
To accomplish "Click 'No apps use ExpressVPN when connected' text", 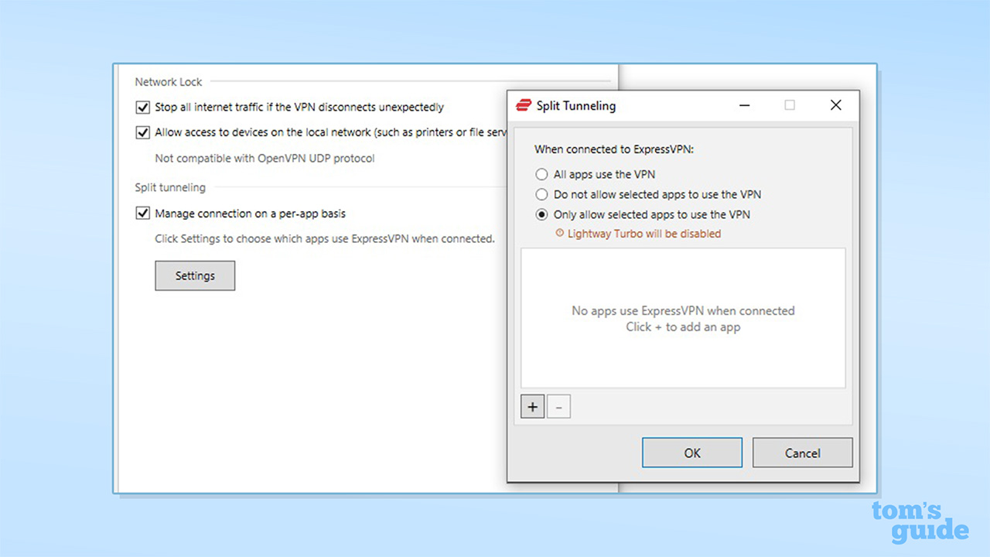I will point(683,311).
